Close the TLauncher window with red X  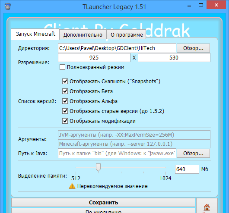(x=216, y=5)
